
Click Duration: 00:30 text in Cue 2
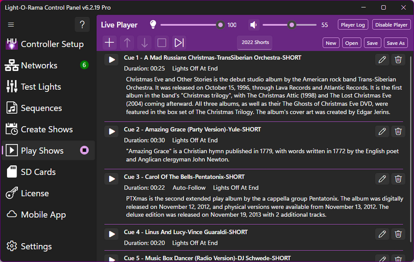coord(145,140)
